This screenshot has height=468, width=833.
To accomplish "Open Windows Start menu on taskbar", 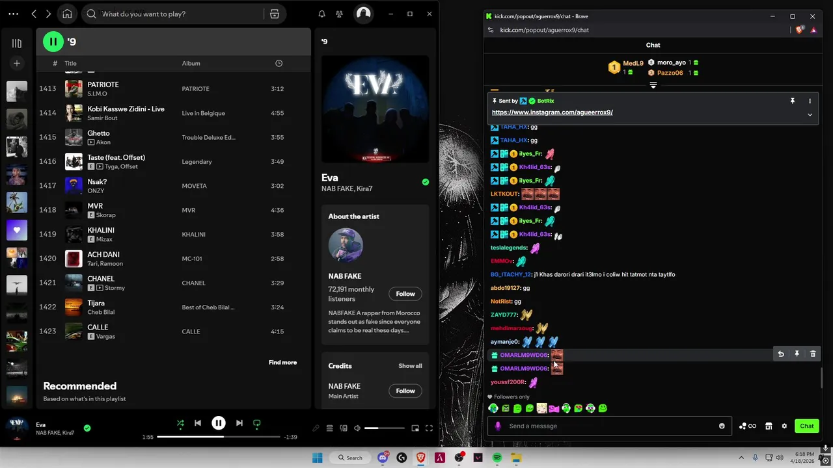I will [x=318, y=458].
